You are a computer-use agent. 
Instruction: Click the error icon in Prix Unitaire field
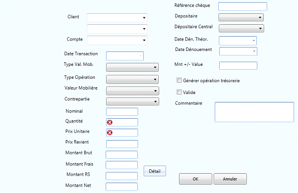[x=110, y=133]
